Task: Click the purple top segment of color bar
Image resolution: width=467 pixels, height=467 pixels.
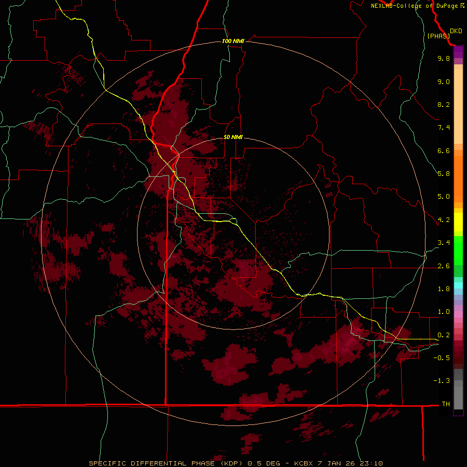Action: click(458, 52)
